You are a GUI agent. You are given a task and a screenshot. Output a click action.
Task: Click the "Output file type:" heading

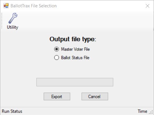(x=73, y=39)
